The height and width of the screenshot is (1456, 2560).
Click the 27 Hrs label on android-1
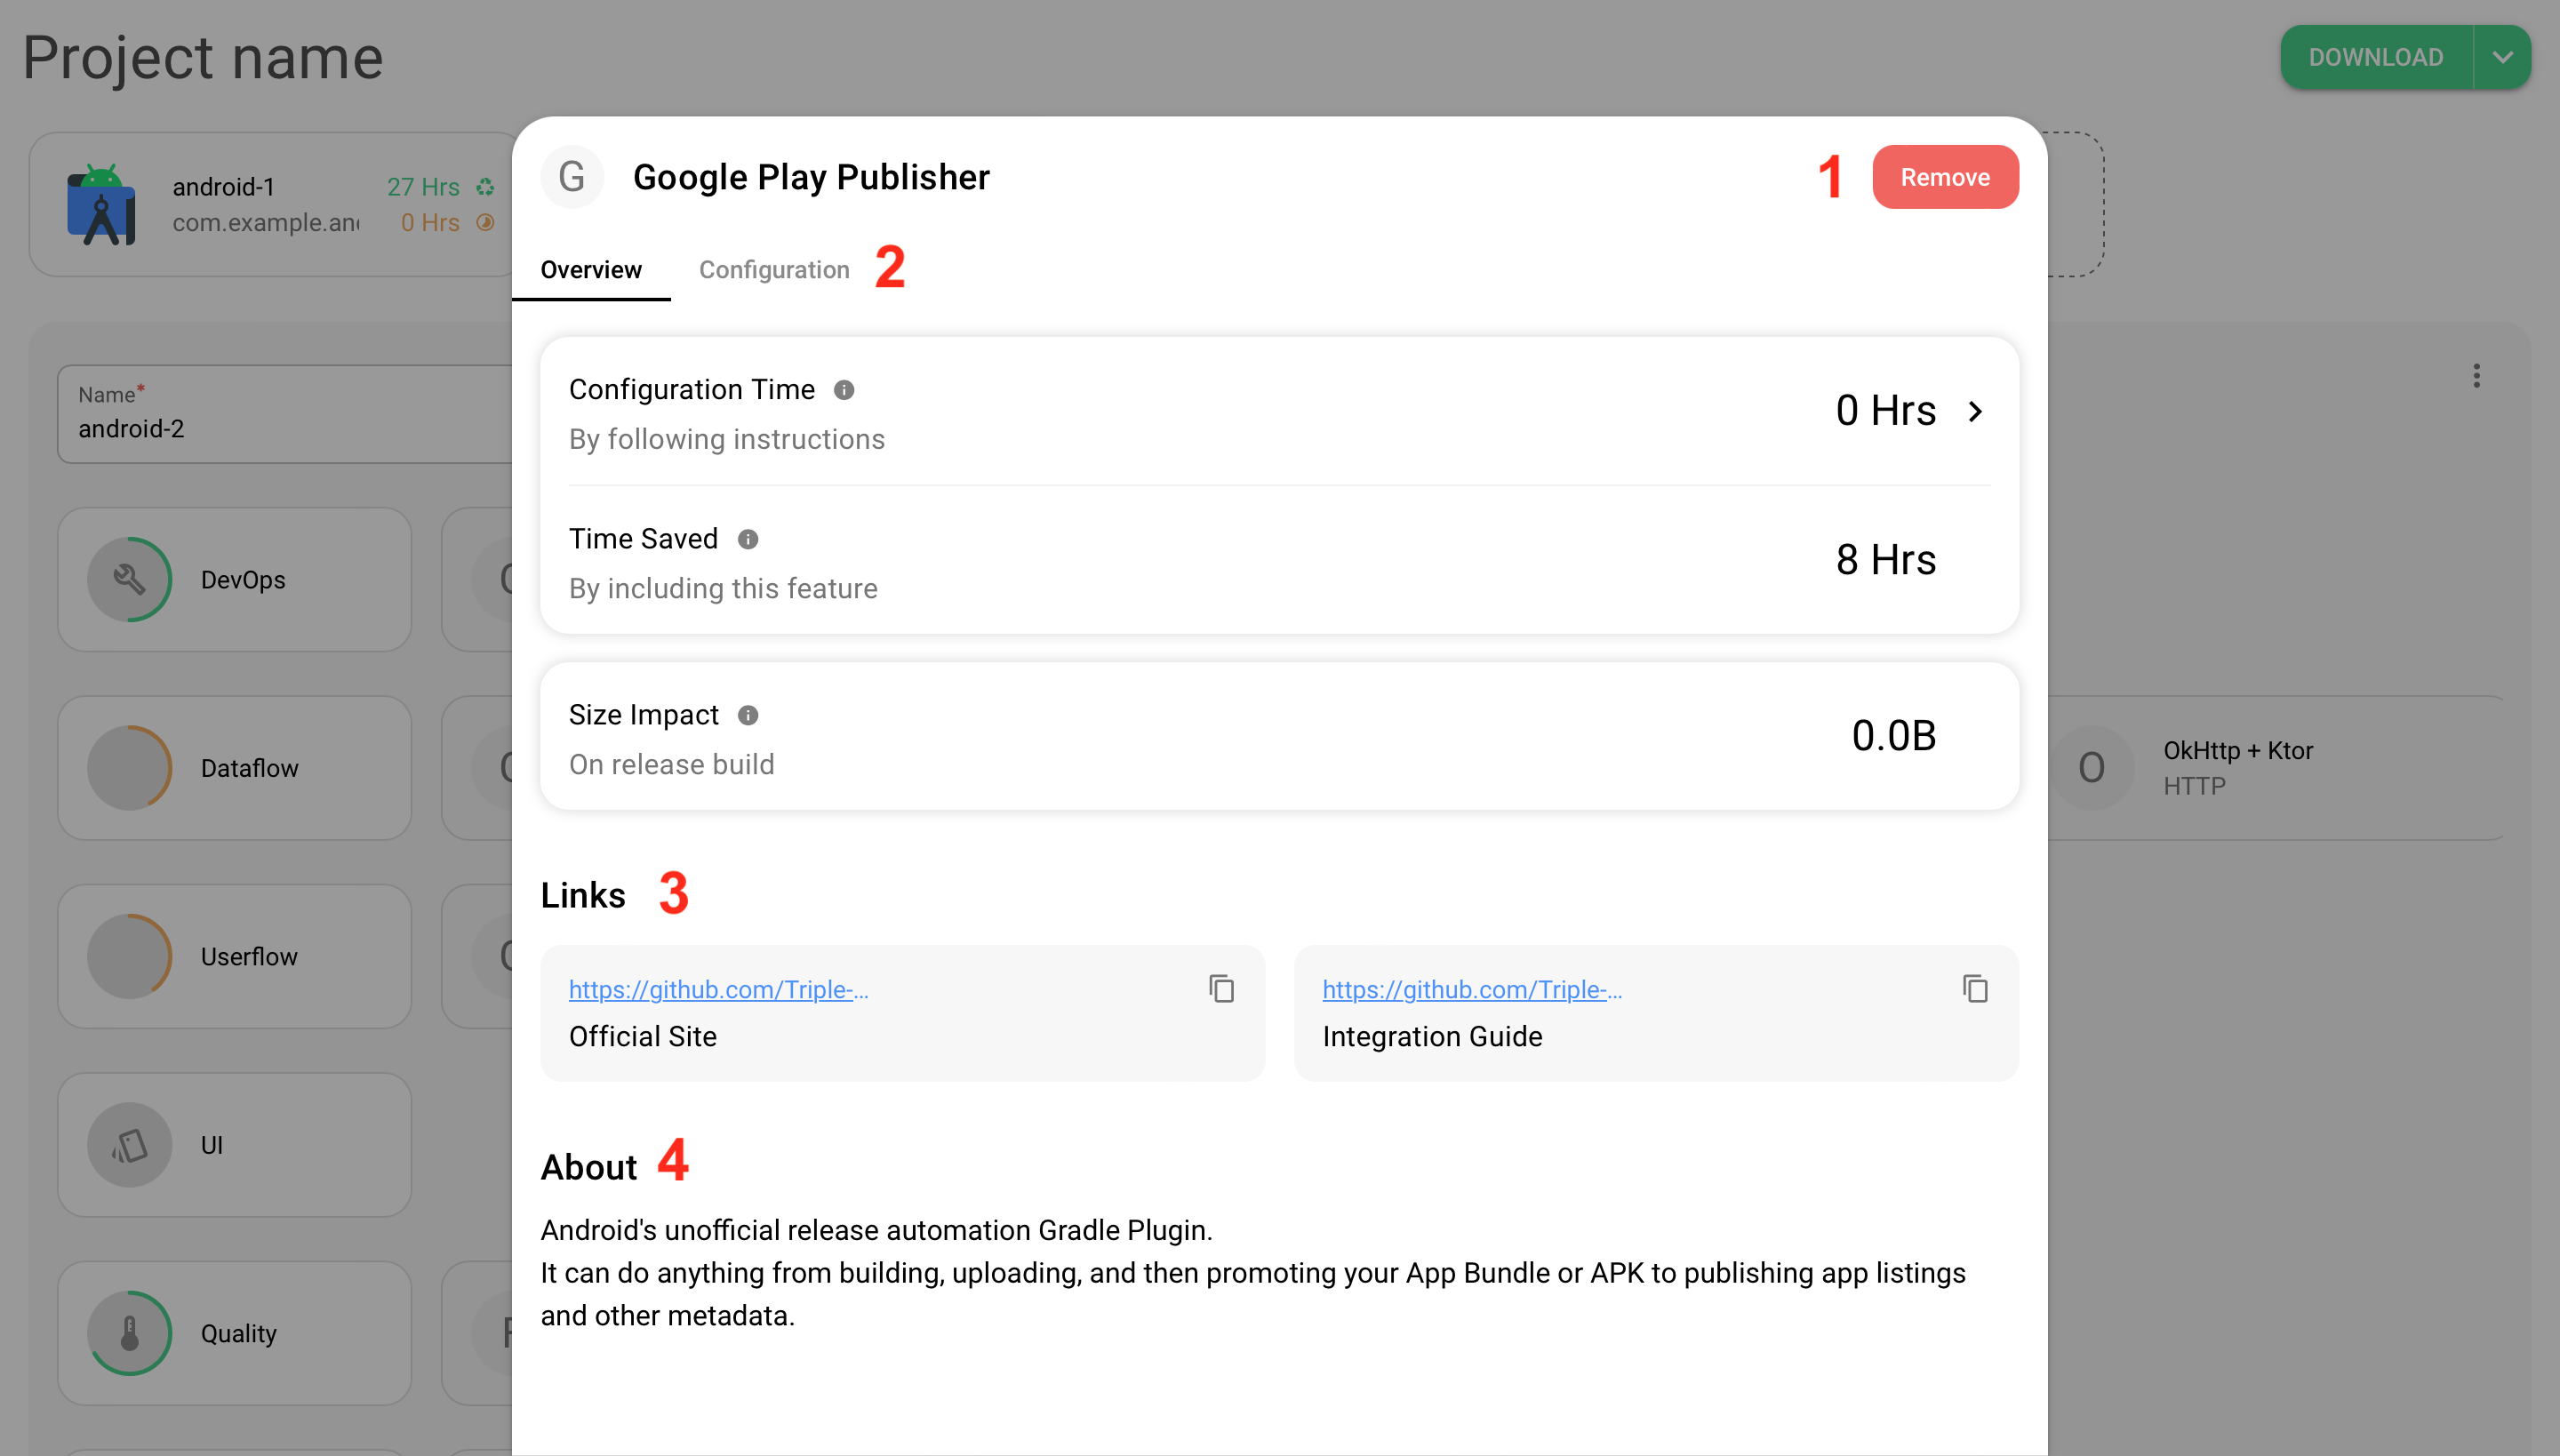[423, 187]
